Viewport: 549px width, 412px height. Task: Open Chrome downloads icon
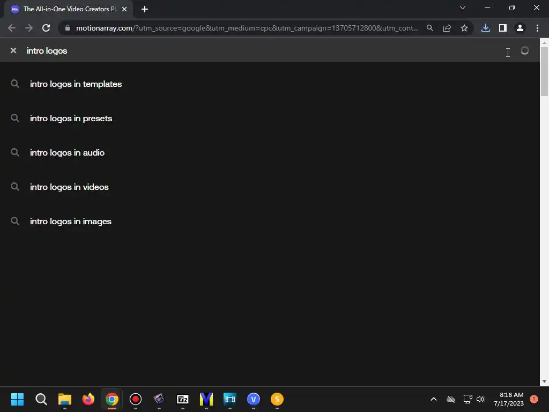click(x=486, y=28)
